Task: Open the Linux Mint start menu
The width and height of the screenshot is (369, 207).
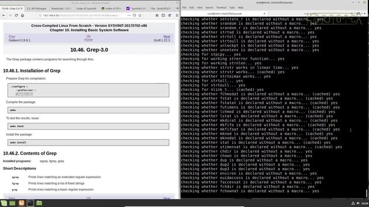Action: coord(4,203)
